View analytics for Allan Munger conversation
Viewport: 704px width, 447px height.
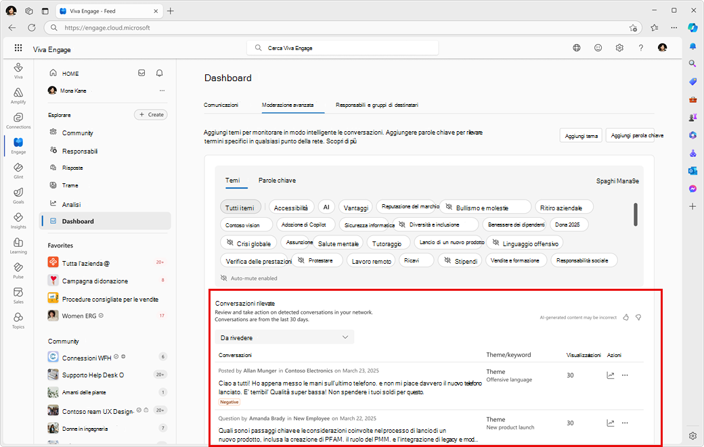(x=610, y=375)
